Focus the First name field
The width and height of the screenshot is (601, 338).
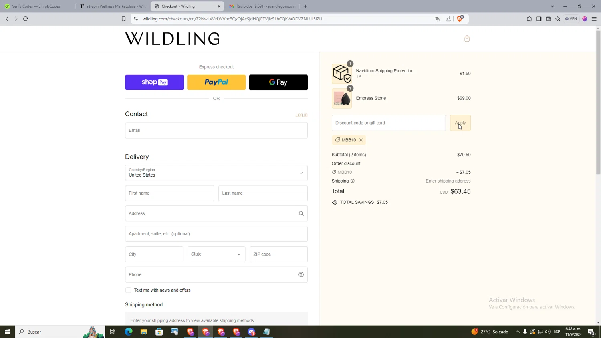169,193
